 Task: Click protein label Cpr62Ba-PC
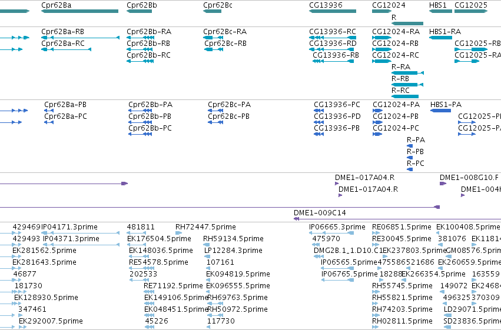click(65, 116)
